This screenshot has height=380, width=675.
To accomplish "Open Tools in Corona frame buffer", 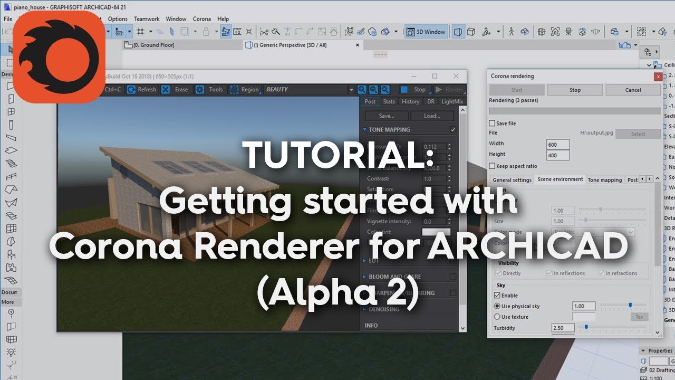I will pos(210,90).
